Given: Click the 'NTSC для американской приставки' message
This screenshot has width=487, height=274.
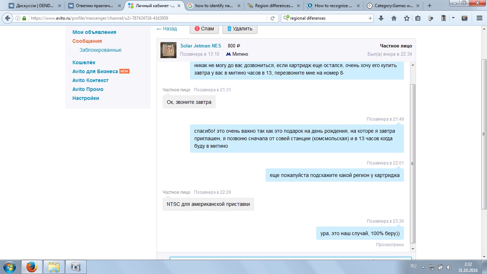Looking at the screenshot, I should tap(208, 204).
